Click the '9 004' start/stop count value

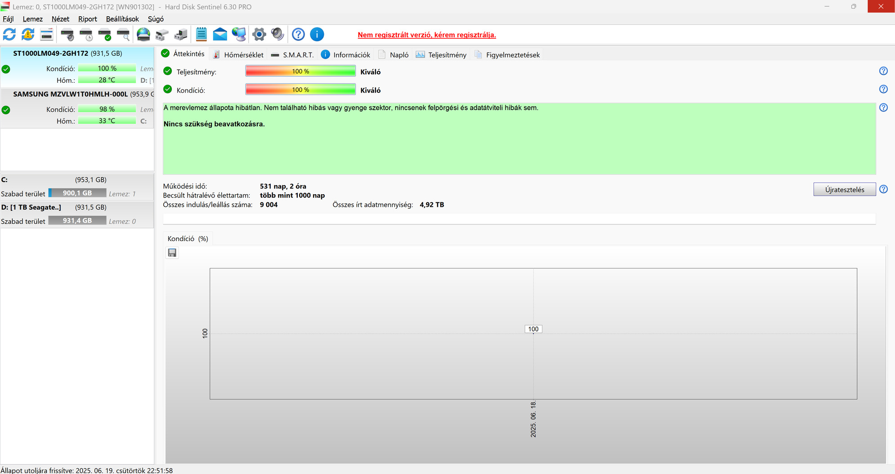tap(268, 205)
